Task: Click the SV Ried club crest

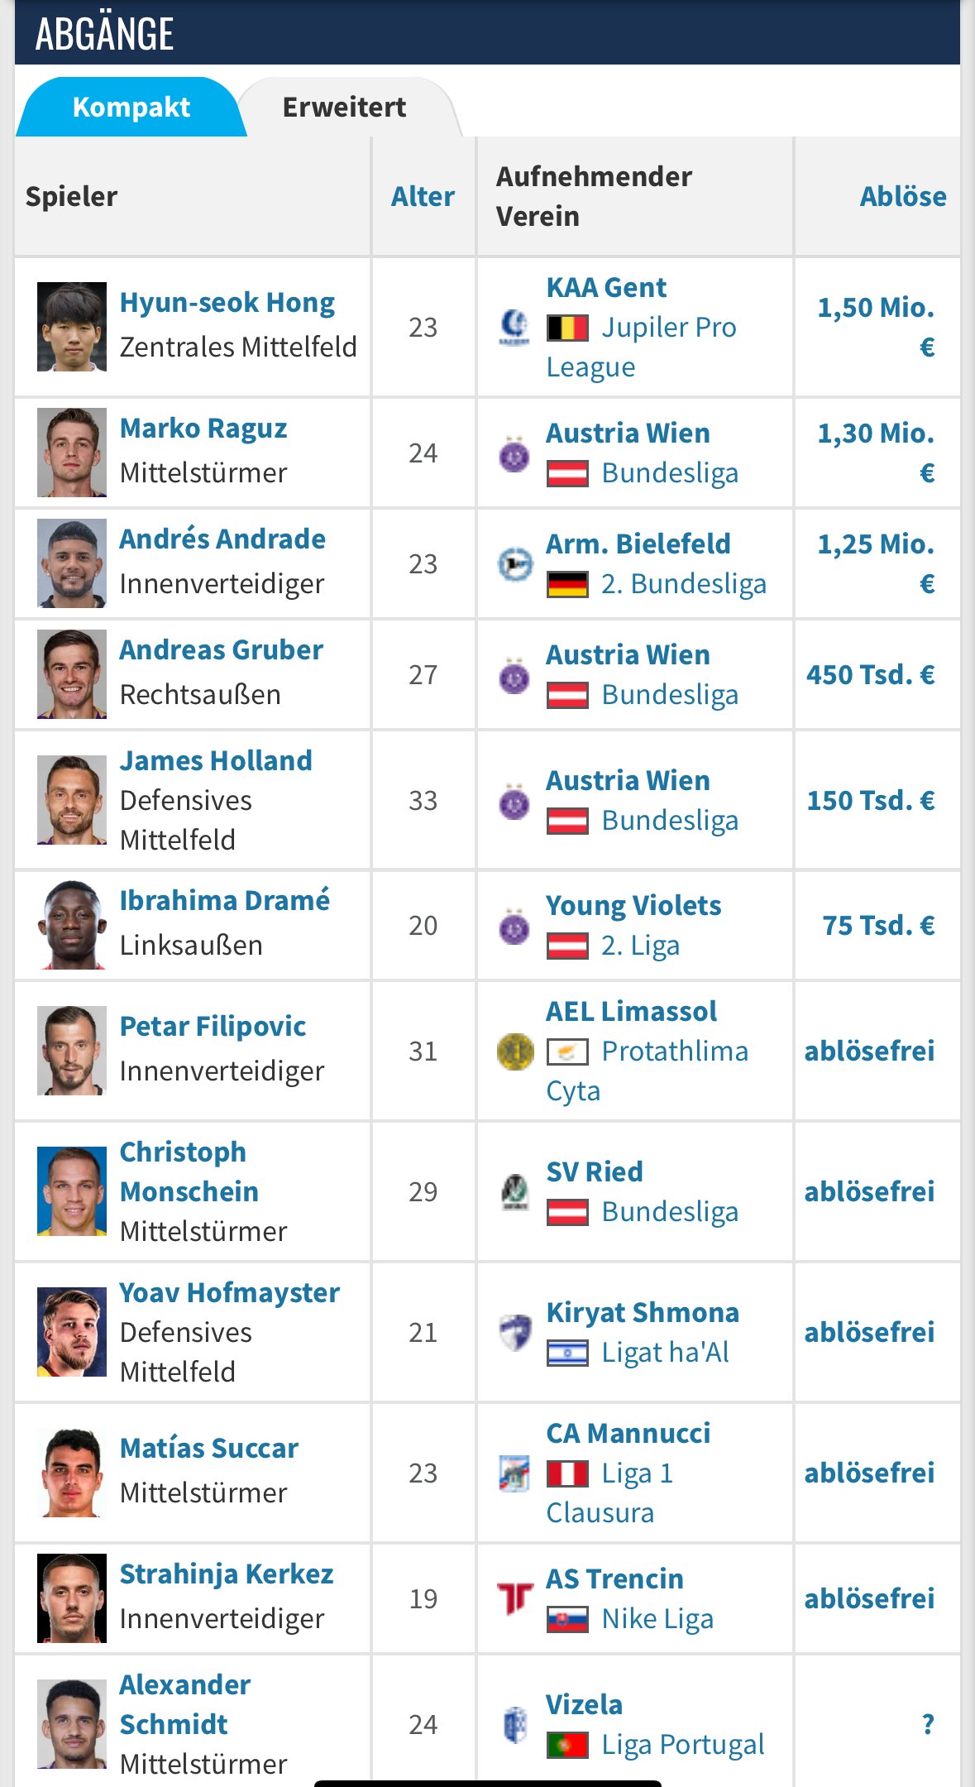Action: (514, 1192)
